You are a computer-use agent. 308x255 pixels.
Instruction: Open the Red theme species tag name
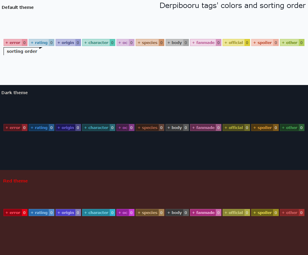[x=150, y=212]
